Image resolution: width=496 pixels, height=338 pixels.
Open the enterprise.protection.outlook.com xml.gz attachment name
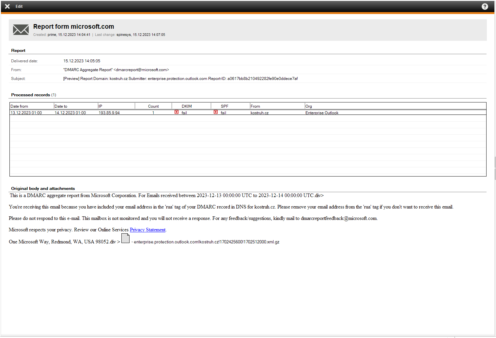tap(207, 242)
